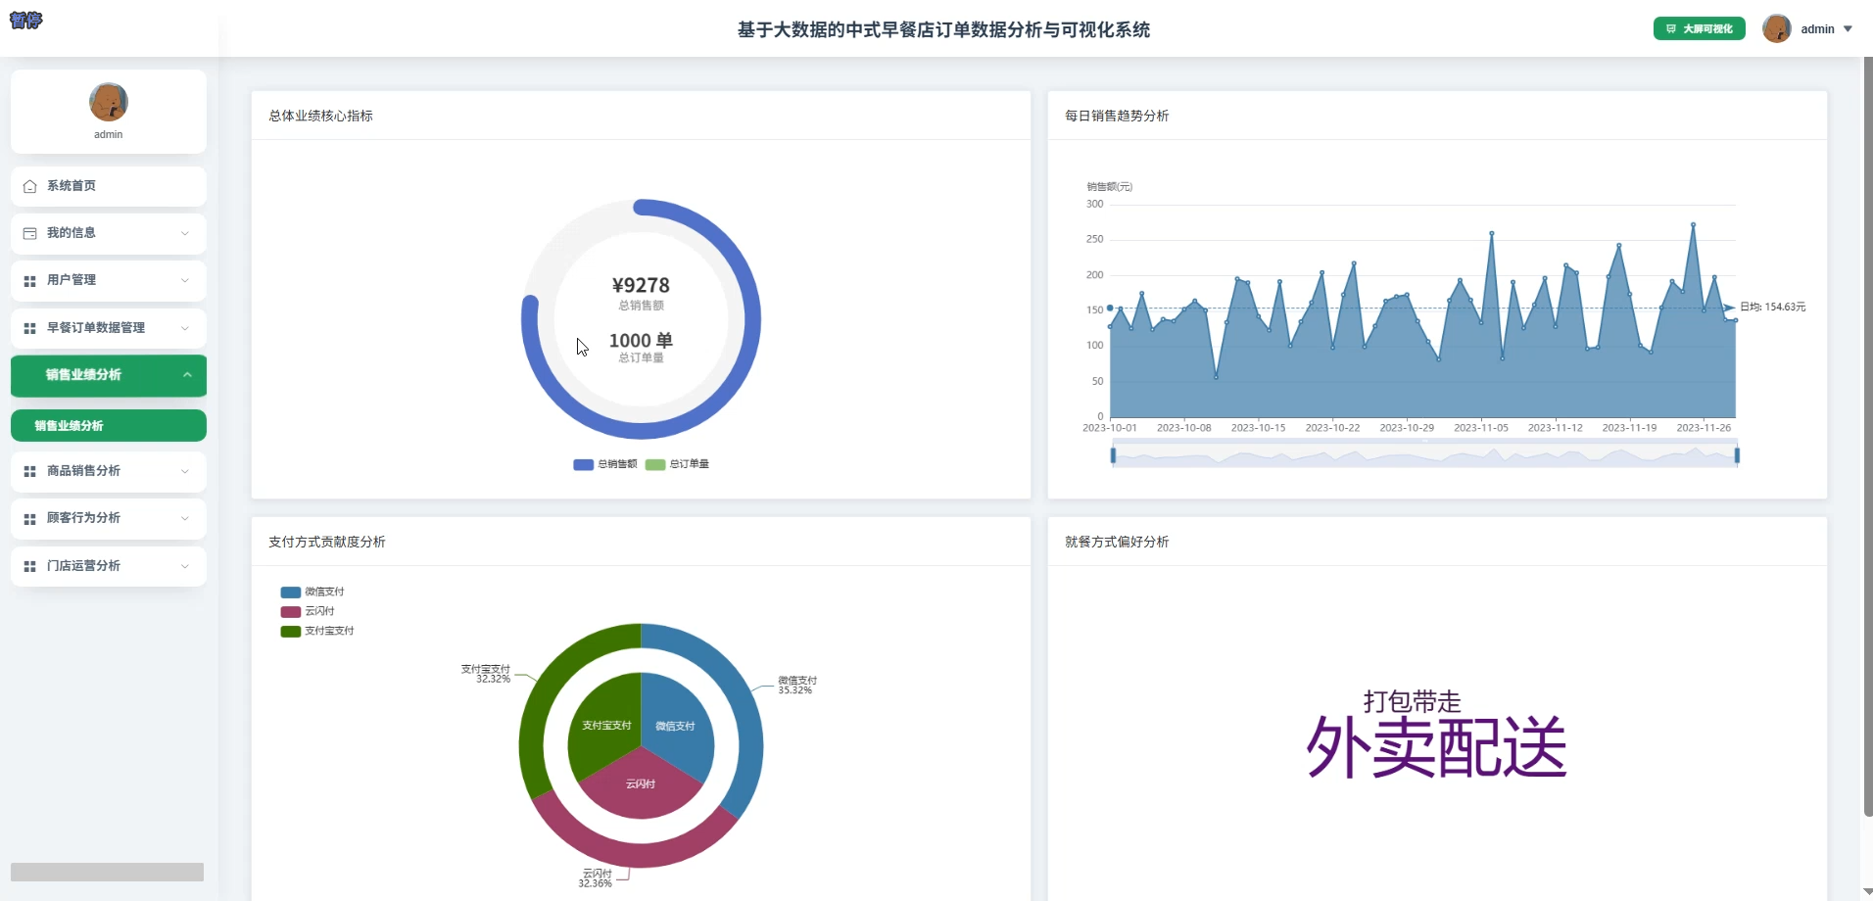This screenshot has height=901, width=1873.
Task: Click the 2023-11-26 axis date label
Action: pyautogui.click(x=1704, y=428)
